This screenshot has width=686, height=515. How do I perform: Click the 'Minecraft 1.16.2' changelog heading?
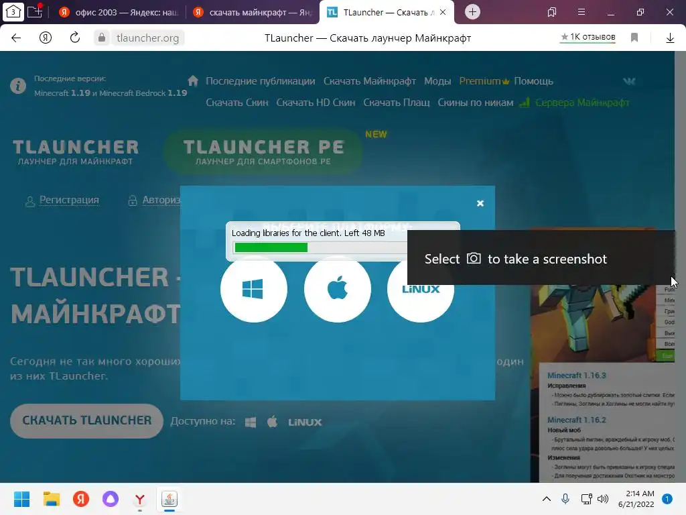pos(577,420)
